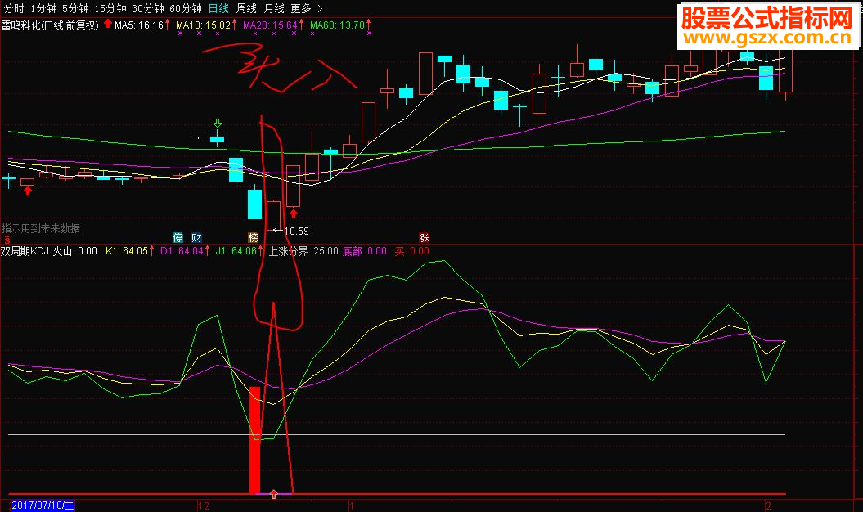Click the month 12 marker on time axis
This screenshot has width=863, height=512.
tap(204, 506)
